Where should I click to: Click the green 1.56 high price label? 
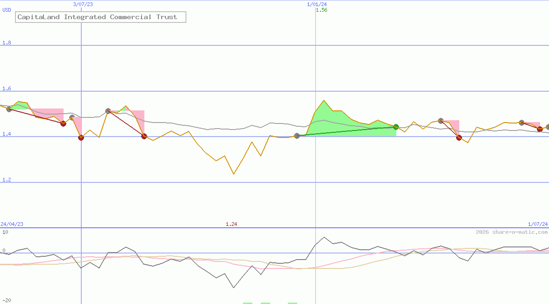click(321, 10)
